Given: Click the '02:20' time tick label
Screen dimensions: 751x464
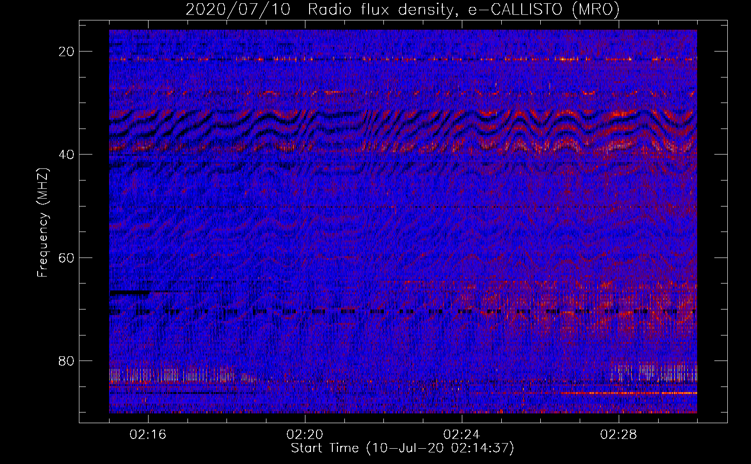Looking at the screenshot, I should coord(305,434).
